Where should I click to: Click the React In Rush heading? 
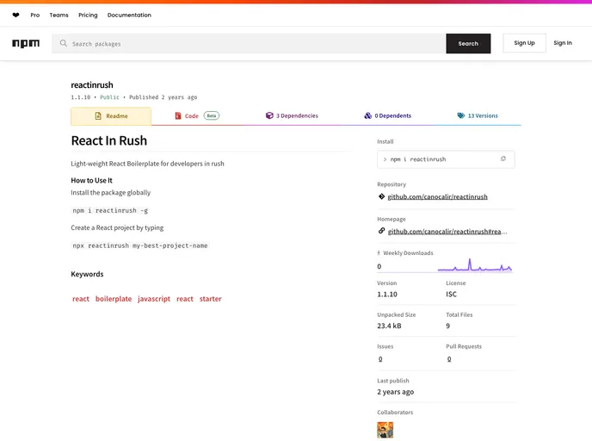109,140
